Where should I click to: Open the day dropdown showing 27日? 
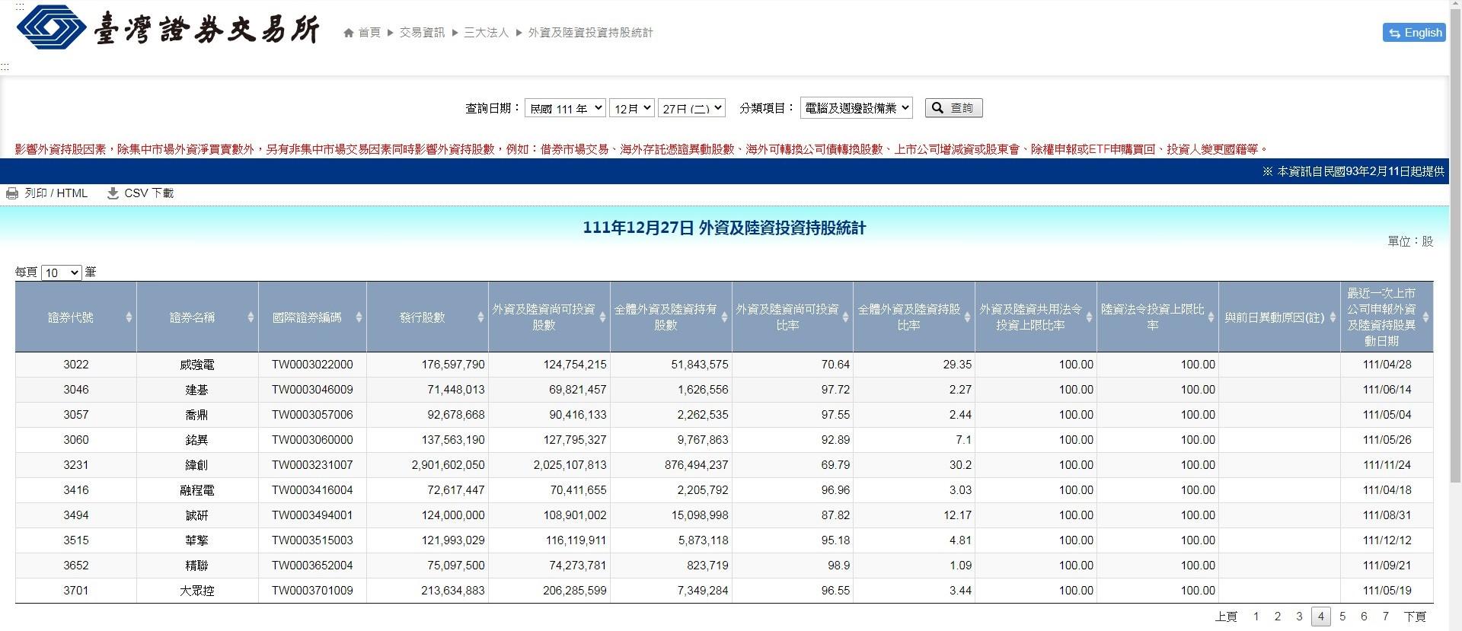pos(691,108)
